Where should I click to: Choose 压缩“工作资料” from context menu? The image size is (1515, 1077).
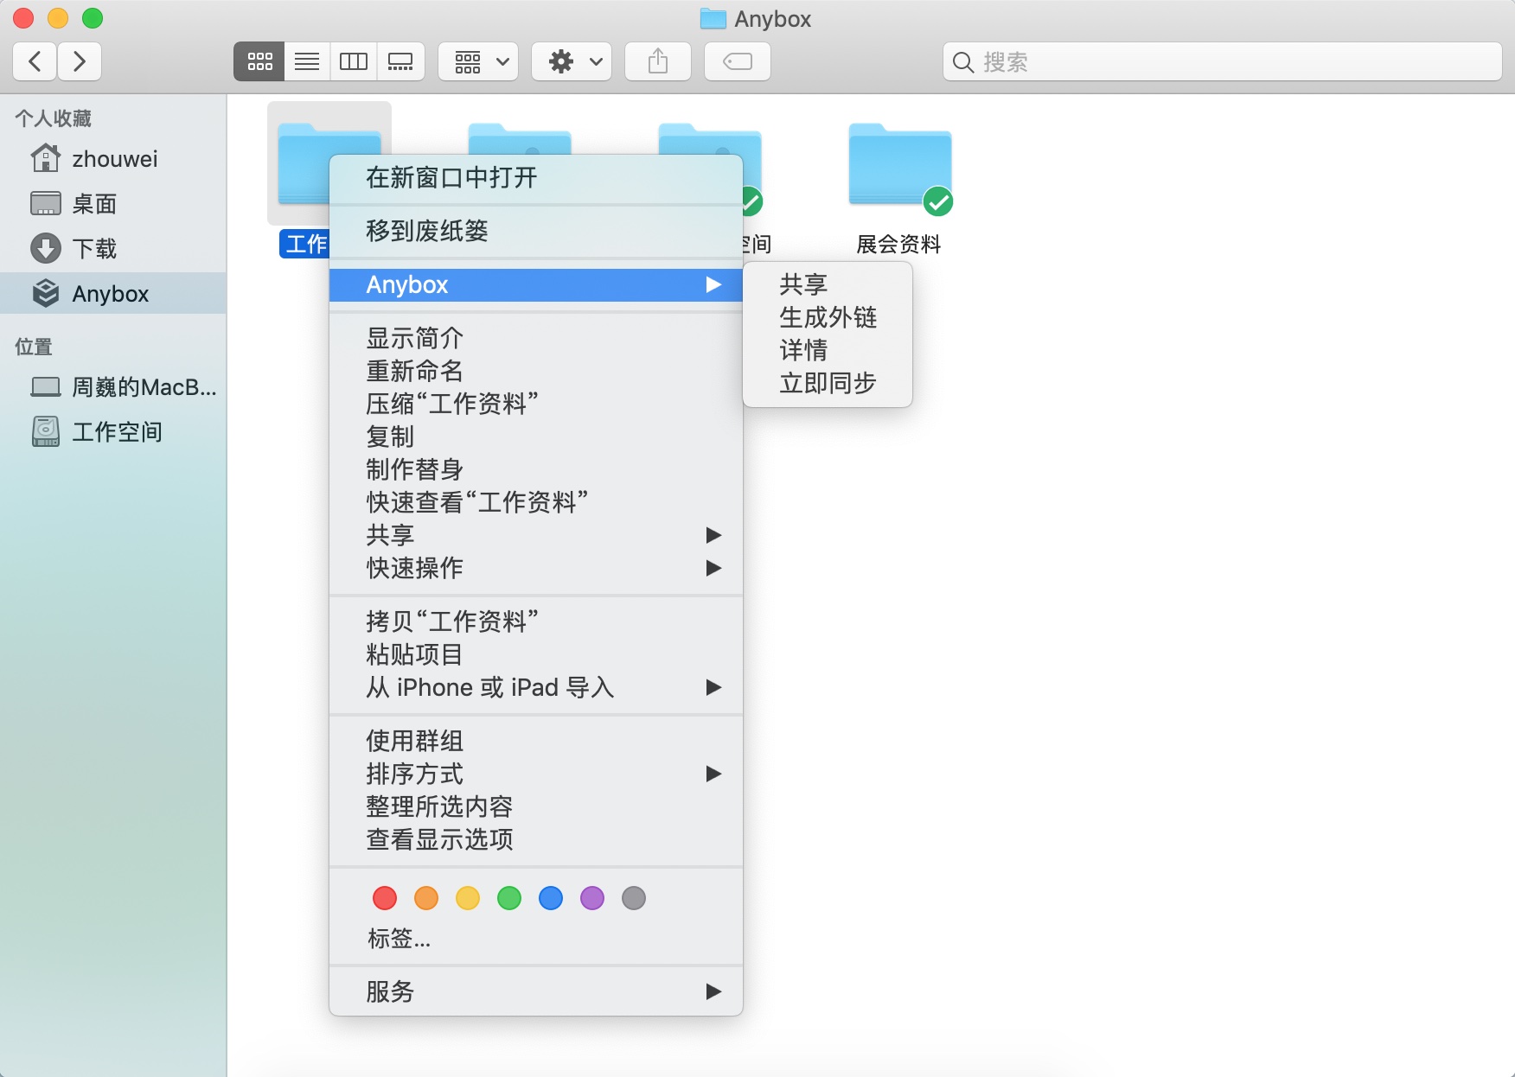(536, 404)
